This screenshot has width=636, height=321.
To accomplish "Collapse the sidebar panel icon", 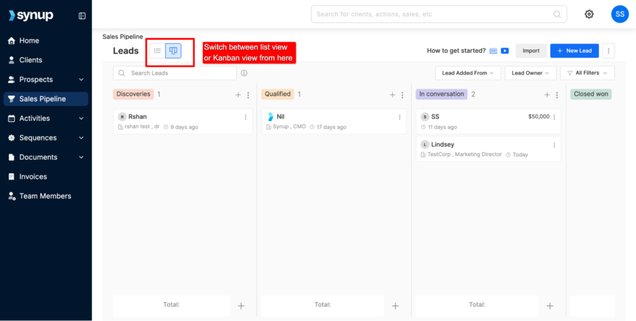I will (82, 16).
